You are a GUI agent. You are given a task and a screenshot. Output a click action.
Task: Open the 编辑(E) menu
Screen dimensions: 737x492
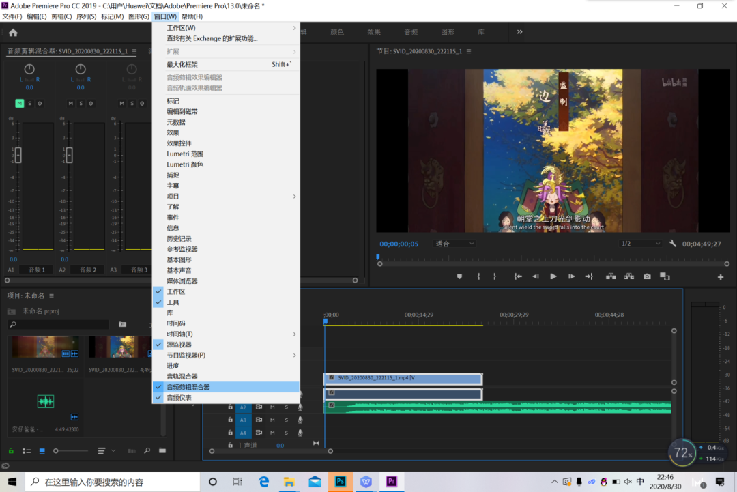point(37,16)
